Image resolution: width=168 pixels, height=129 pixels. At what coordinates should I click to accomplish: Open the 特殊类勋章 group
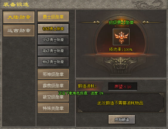[x=53, y=108]
